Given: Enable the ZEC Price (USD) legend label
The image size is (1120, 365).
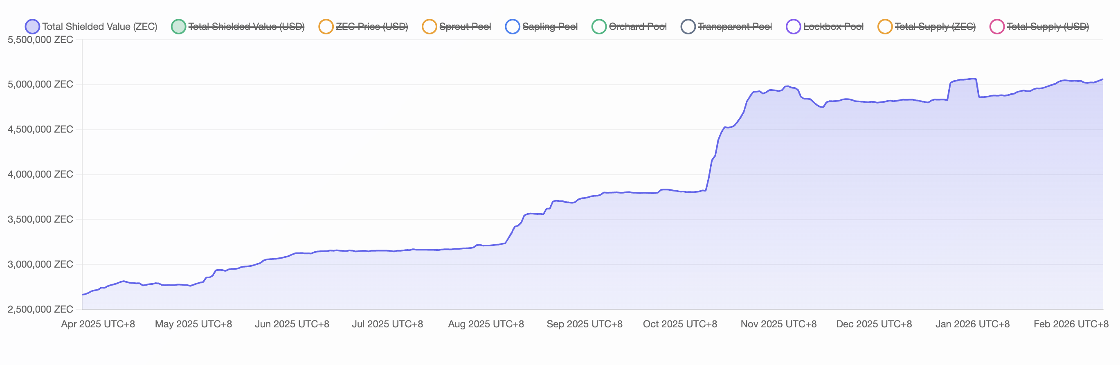Looking at the screenshot, I should point(372,27).
